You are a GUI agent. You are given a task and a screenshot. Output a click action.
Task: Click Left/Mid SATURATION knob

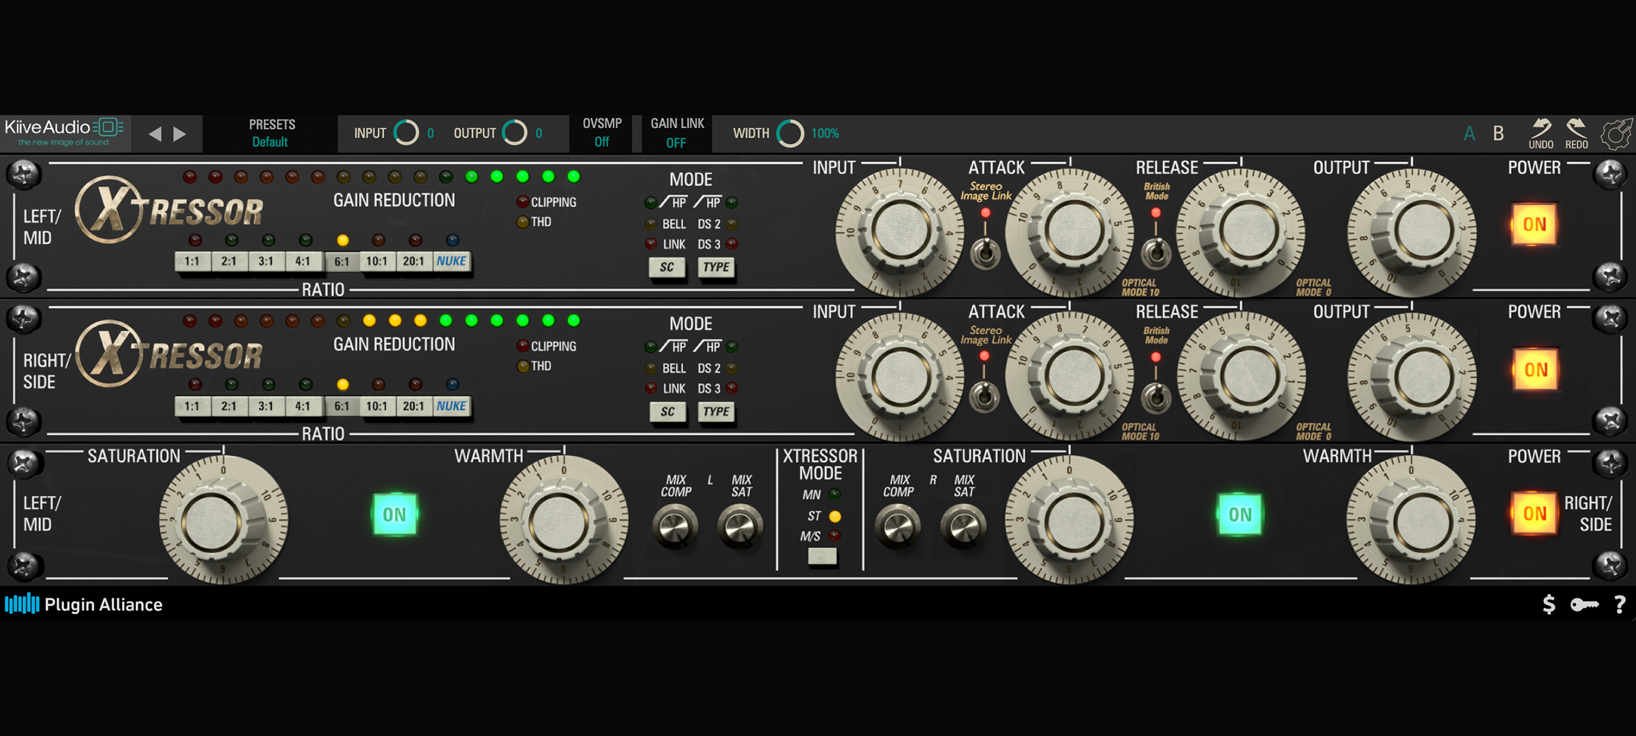pyautogui.click(x=224, y=521)
